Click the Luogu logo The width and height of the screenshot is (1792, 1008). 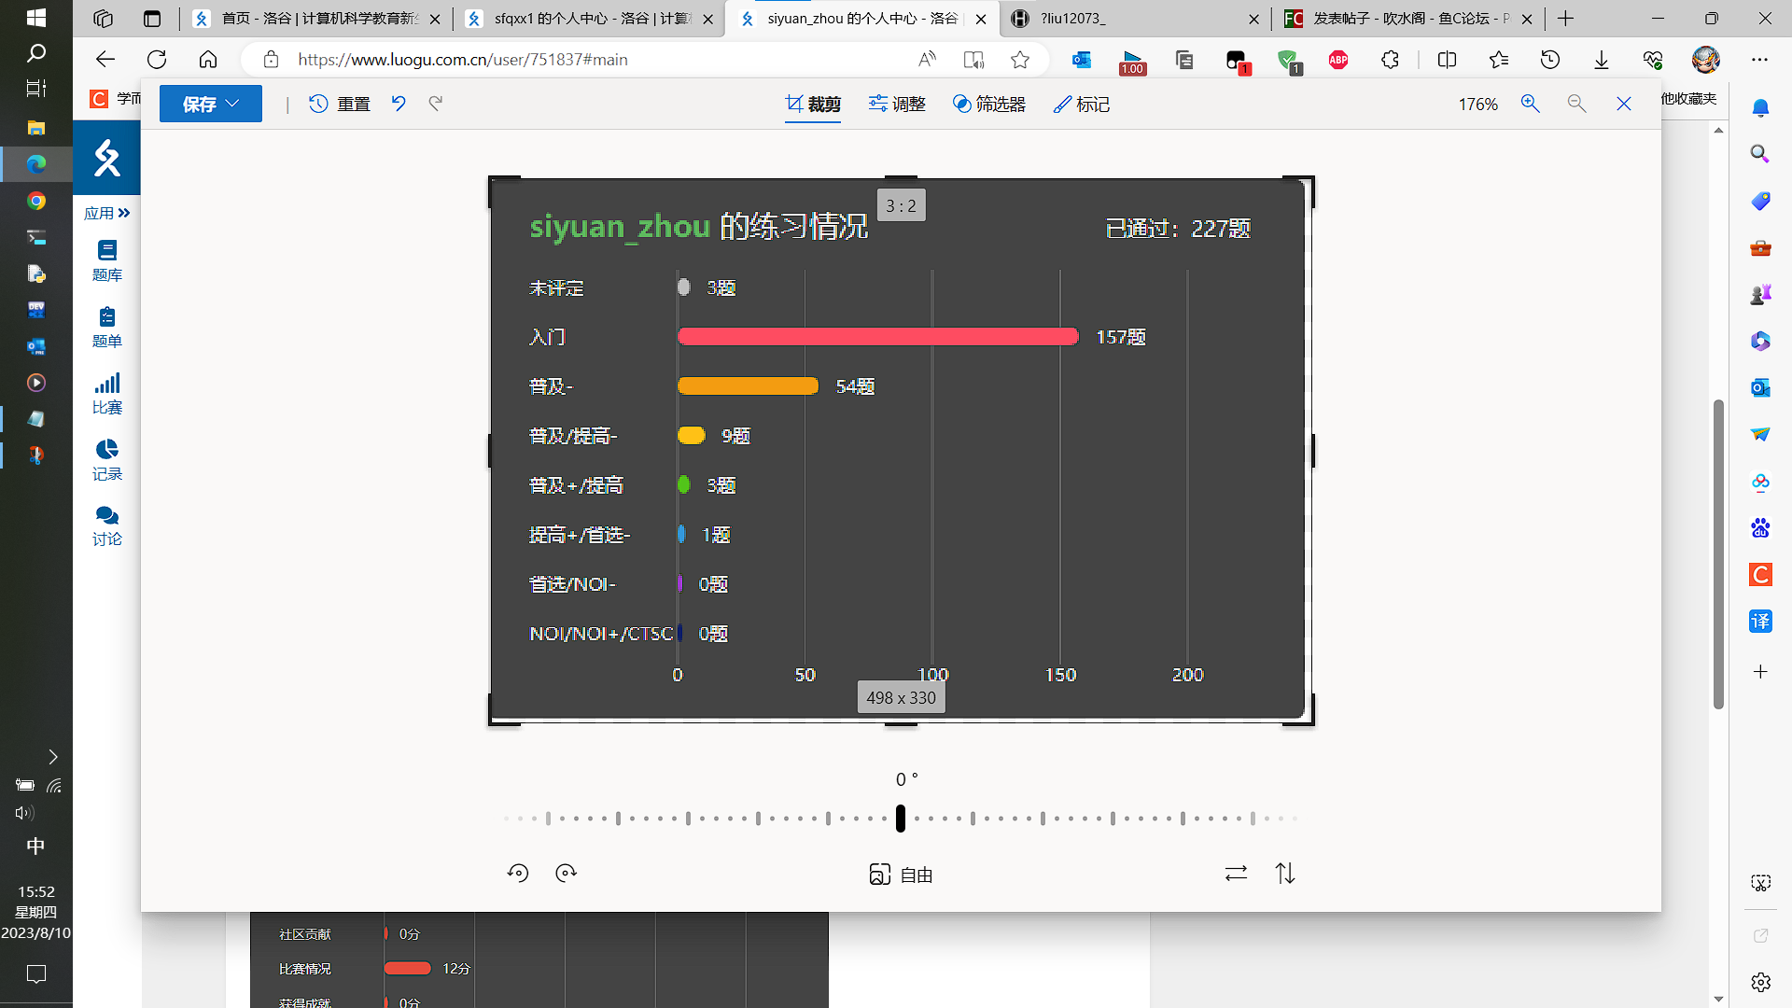click(107, 159)
